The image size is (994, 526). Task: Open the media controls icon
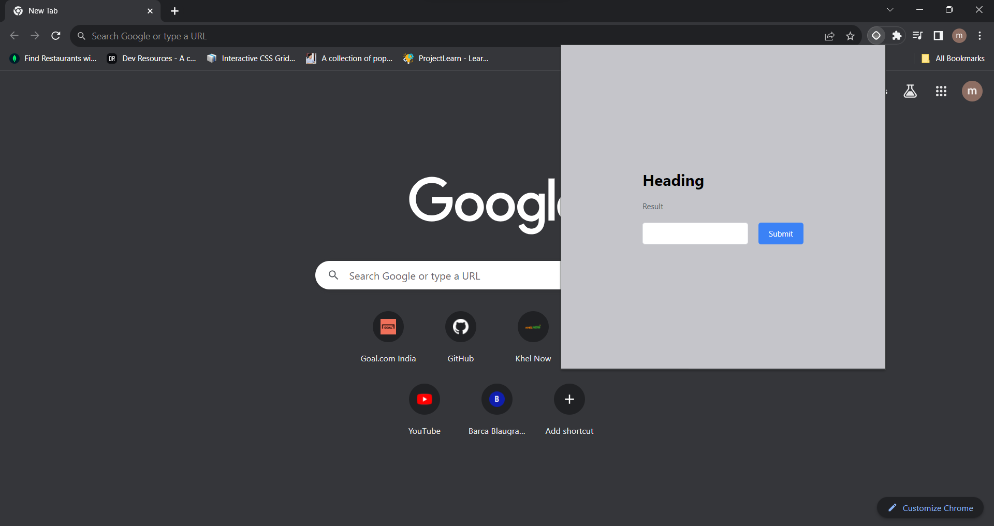pyautogui.click(x=917, y=36)
